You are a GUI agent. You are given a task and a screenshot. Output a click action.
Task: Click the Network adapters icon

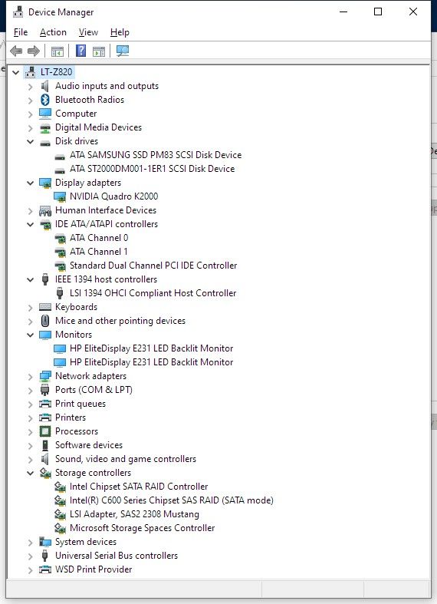click(x=45, y=376)
